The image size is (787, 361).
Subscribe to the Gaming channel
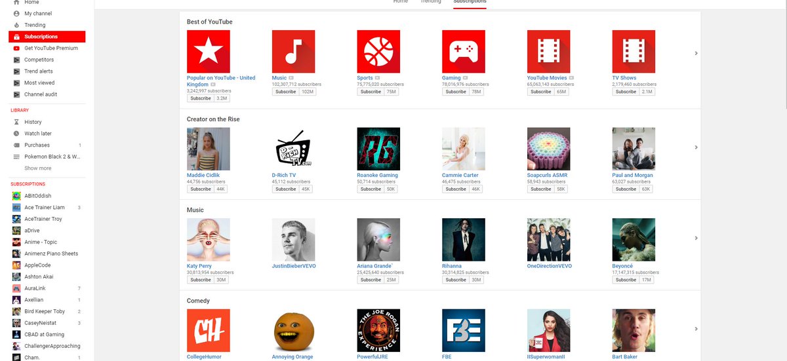(456, 92)
